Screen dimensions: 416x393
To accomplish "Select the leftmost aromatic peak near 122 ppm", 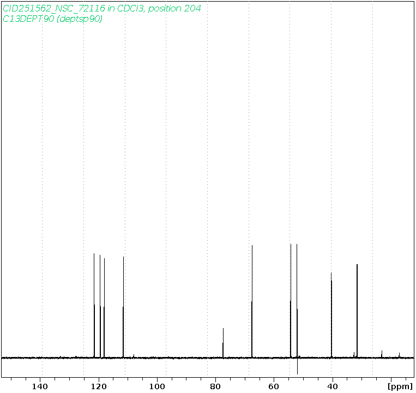I will click(94, 306).
